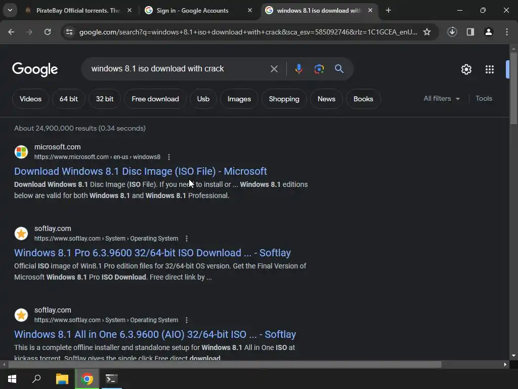518x389 pixels.
Task: Open the Chrome profile icon
Action: (489, 32)
